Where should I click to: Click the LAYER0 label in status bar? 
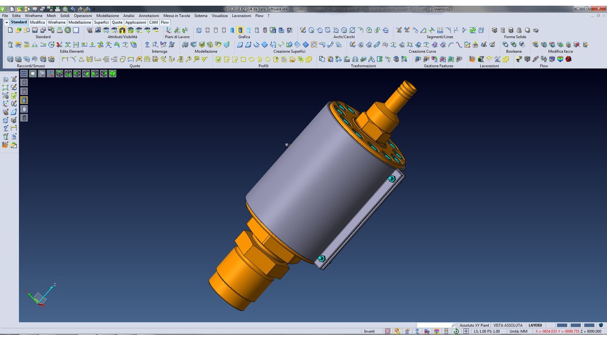(x=535, y=325)
